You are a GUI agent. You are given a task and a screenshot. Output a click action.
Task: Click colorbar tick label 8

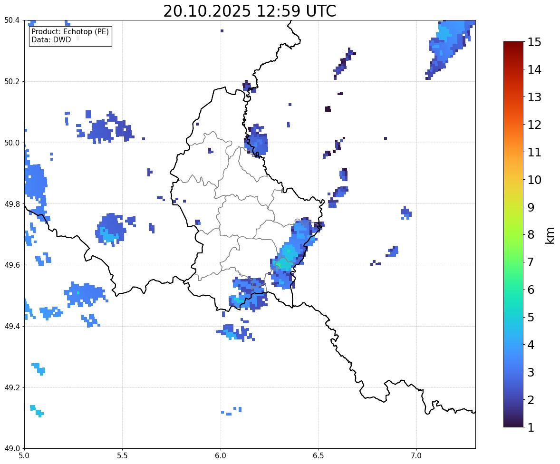[531, 235]
